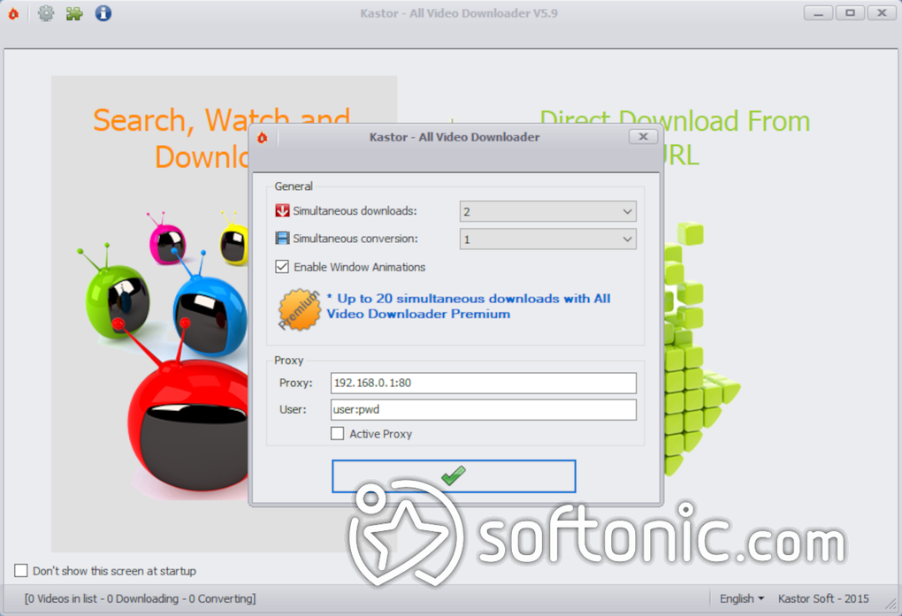Open settings via the gear icon
This screenshot has width=902, height=616.
(45, 13)
